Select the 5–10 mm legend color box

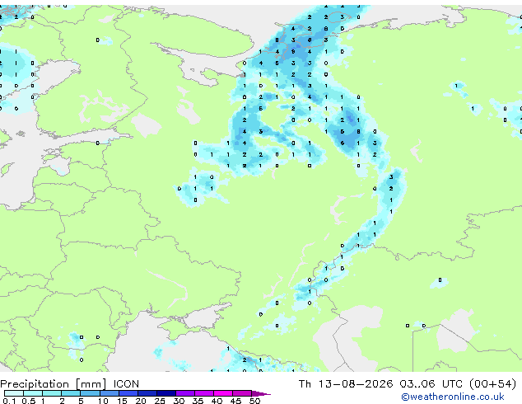(x=90, y=393)
